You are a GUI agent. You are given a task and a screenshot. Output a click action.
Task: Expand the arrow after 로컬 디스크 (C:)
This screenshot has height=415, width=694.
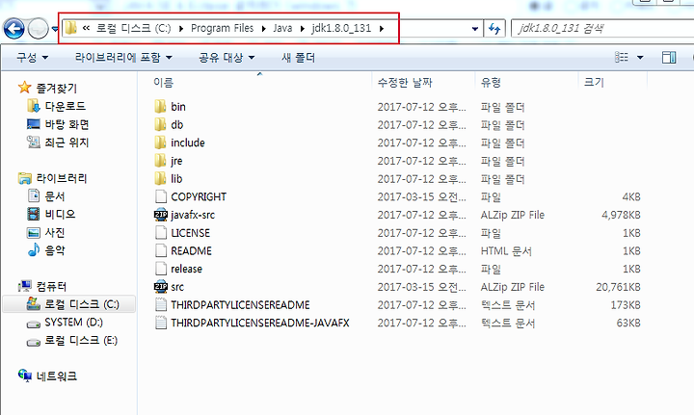(181, 29)
